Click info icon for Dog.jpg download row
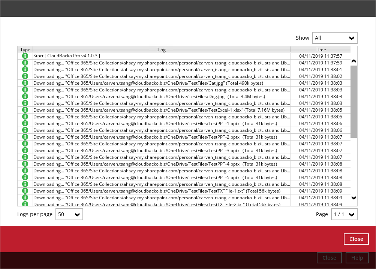 point(25,96)
